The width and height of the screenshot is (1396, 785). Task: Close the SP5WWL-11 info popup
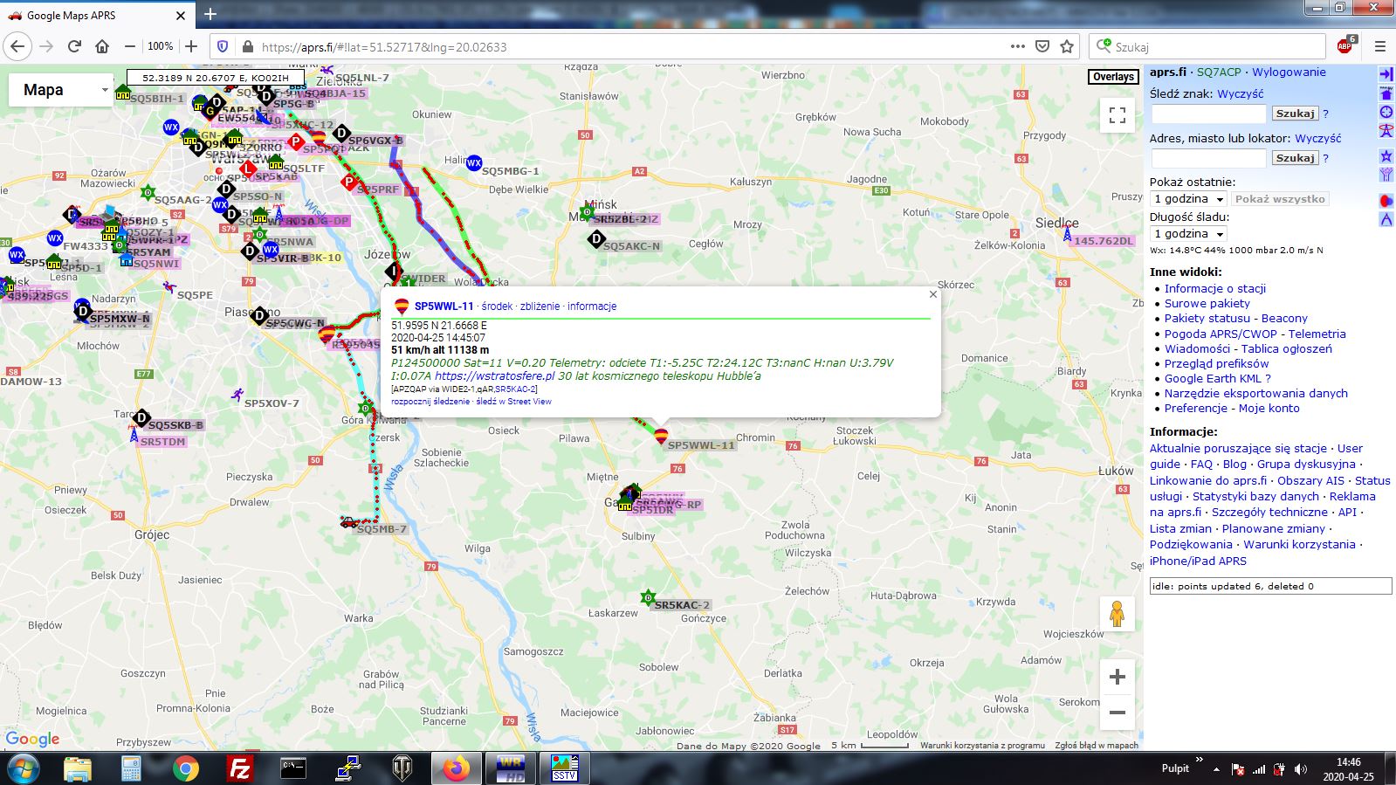click(932, 294)
